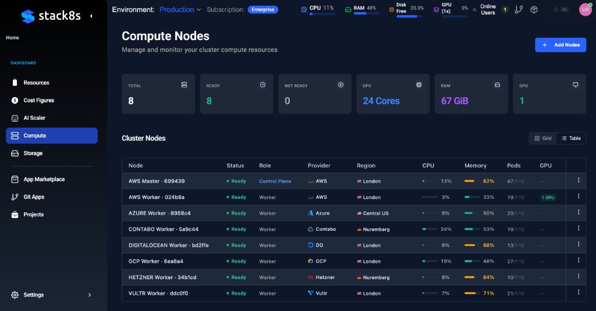Open the package cube icon in header
The height and width of the screenshot is (311, 596).
(534, 10)
